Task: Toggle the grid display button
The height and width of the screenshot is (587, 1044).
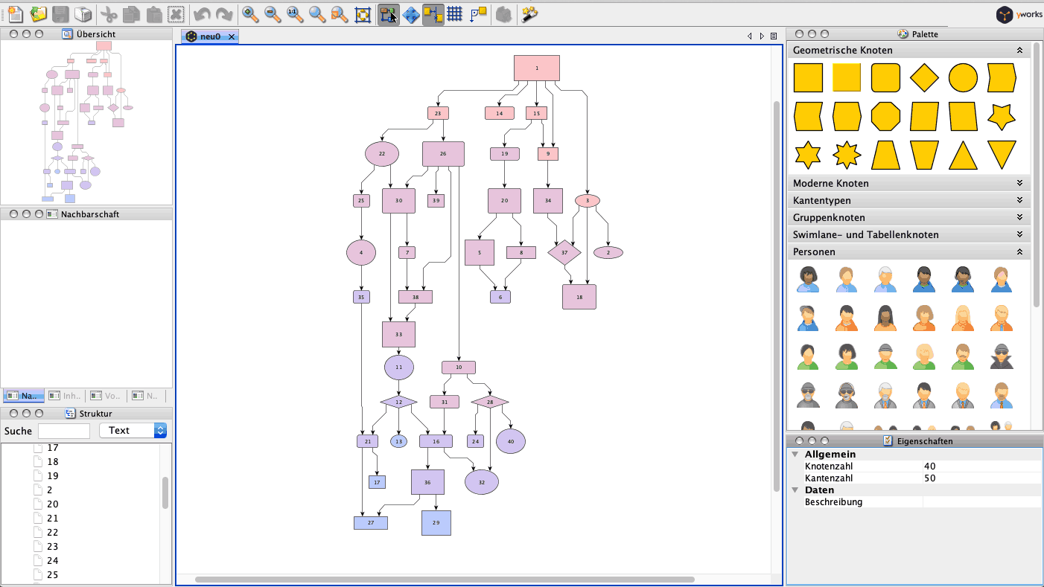Action: tap(455, 14)
